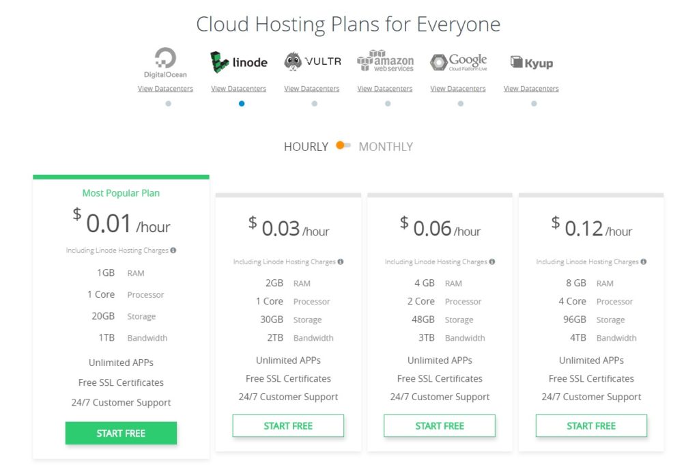Select the DigitalOcean provider logo
Viewport: 699px width, 465px height.
(165, 62)
